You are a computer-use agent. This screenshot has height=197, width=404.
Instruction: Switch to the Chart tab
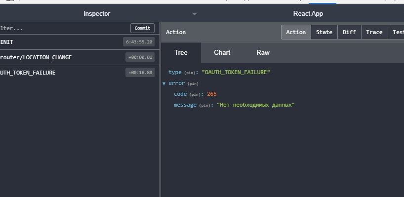(222, 52)
